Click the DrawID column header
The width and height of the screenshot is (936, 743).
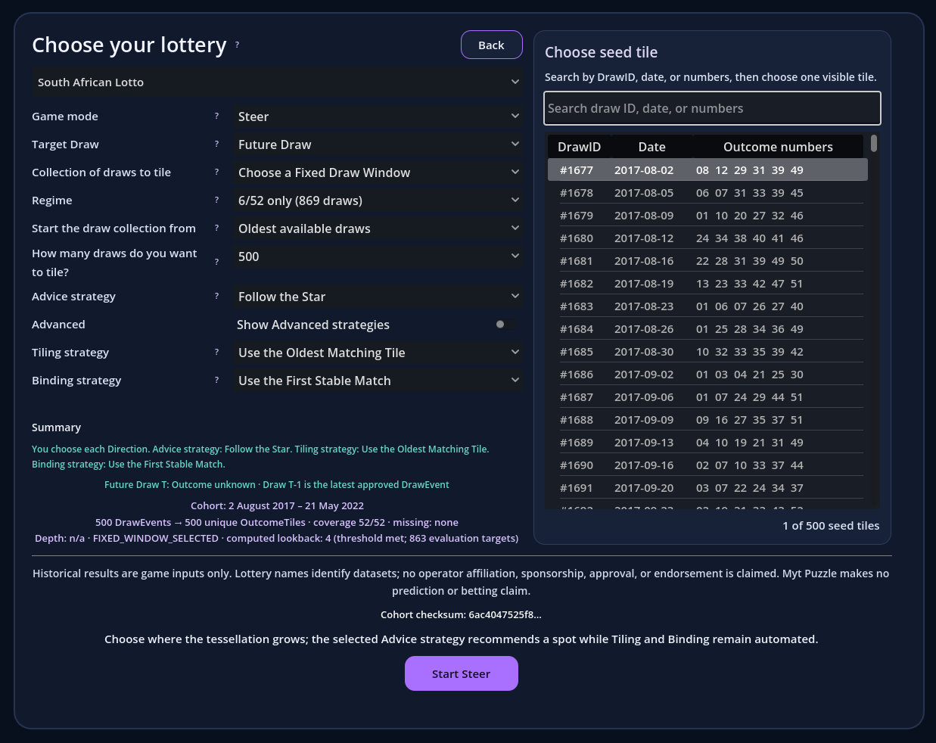click(579, 147)
